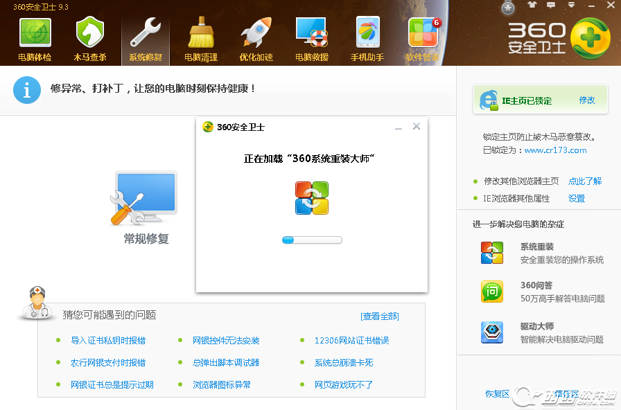Open the 12306网站证书错误 issue link

[x=351, y=341]
